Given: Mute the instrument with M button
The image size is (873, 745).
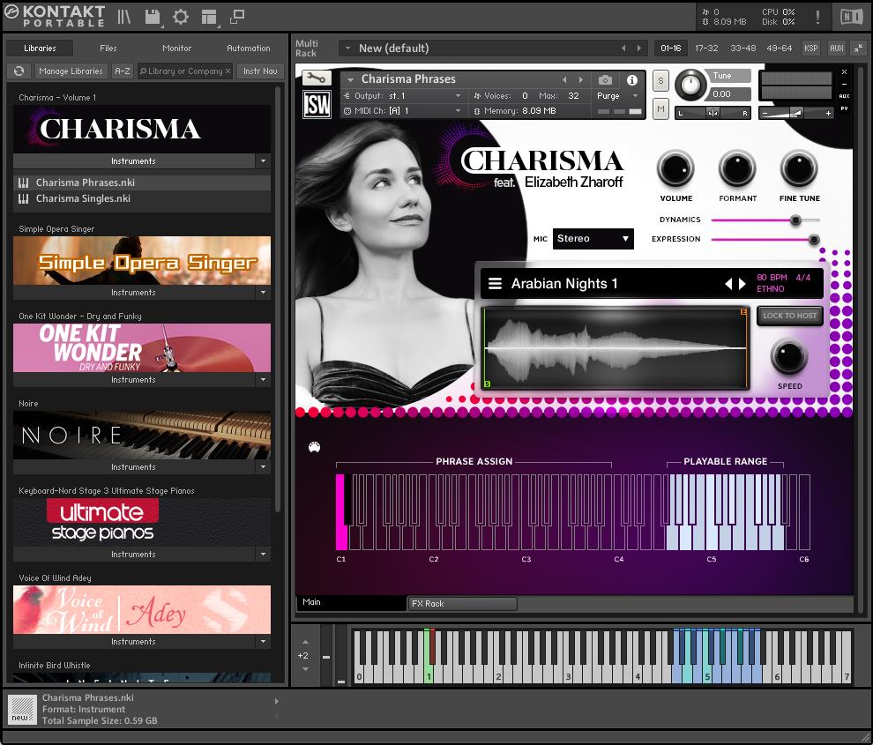Looking at the screenshot, I should tap(660, 108).
